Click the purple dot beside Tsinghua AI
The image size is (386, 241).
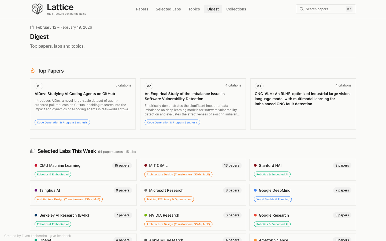(36, 190)
